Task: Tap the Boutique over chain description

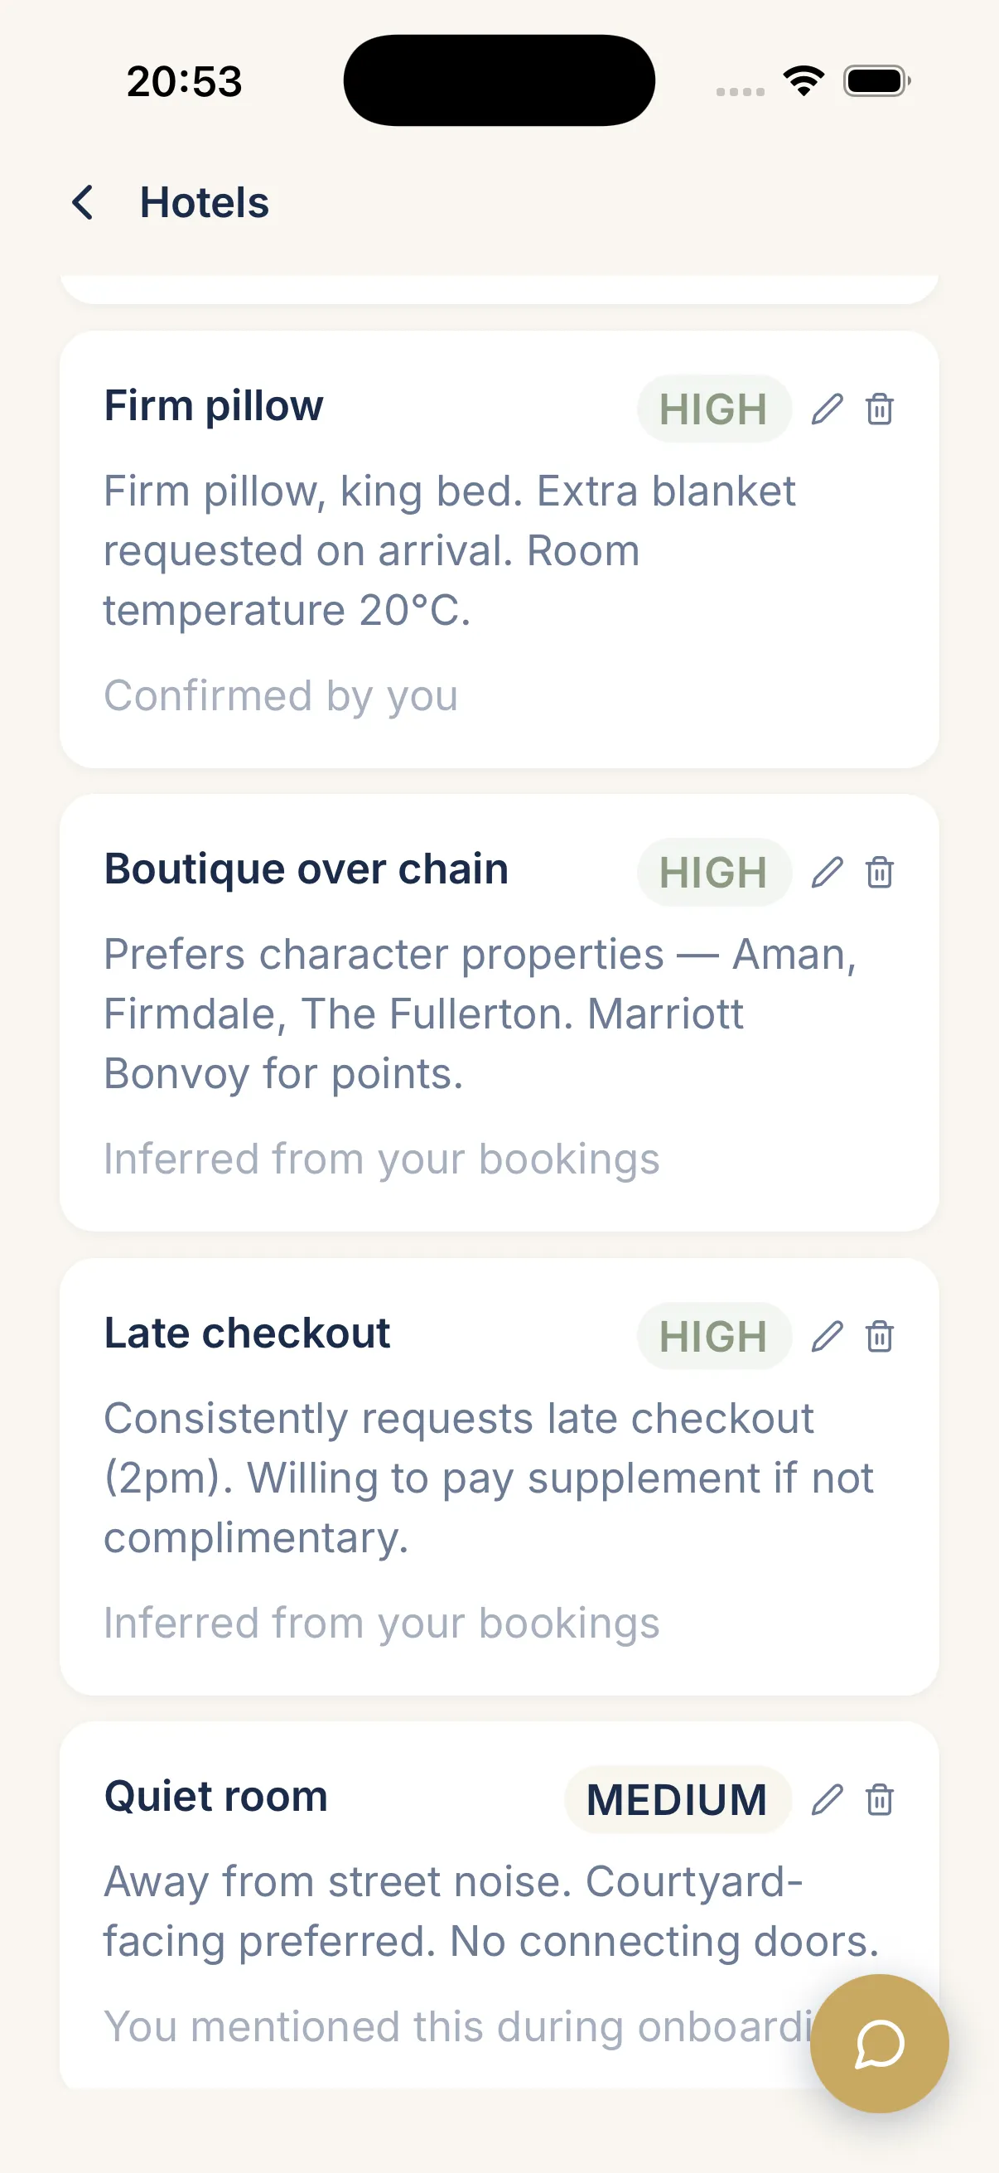Action: (x=479, y=1013)
